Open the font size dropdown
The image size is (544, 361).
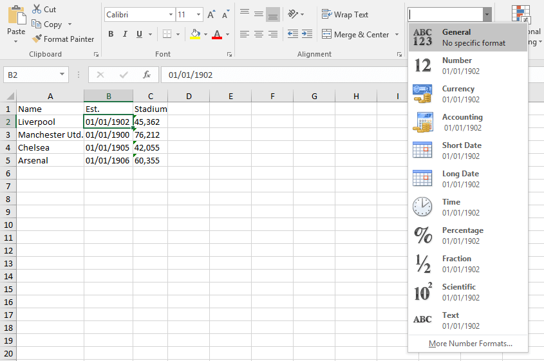point(198,15)
